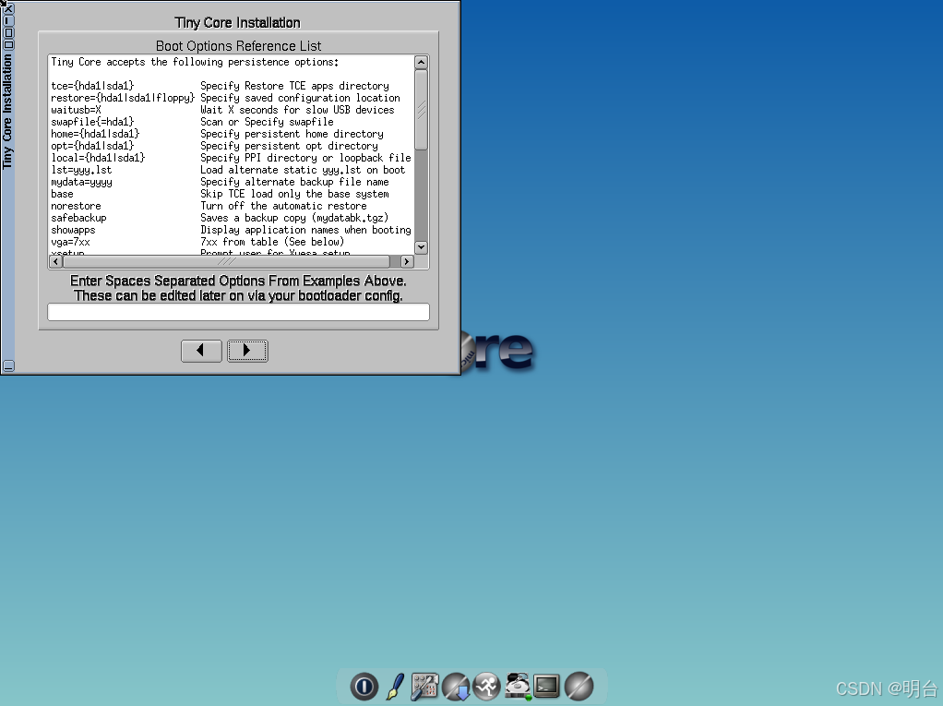Screen dimensions: 943x706
Task: Select the 'showapps' option line
Action: [73, 231]
